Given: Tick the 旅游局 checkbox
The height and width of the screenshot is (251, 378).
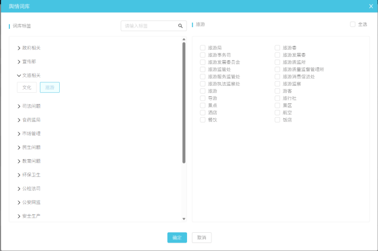Looking at the screenshot, I should 203,48.
